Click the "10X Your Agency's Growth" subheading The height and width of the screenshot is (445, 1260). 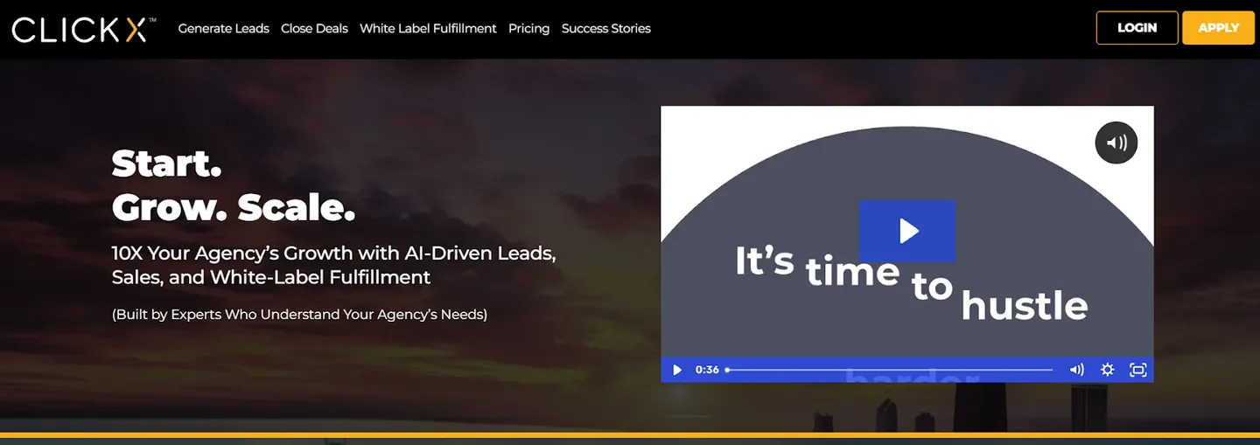click(334, 265)
